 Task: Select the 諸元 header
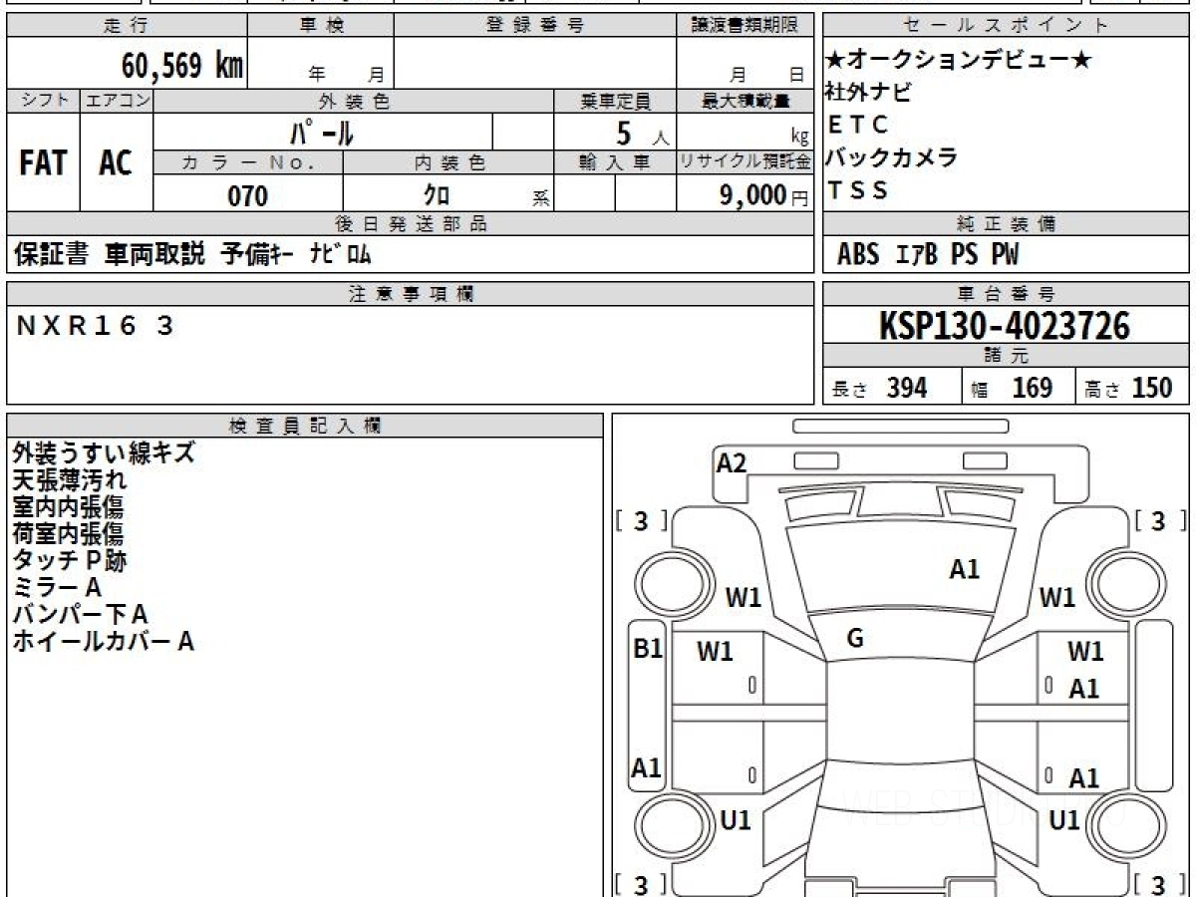point(1007,355)
